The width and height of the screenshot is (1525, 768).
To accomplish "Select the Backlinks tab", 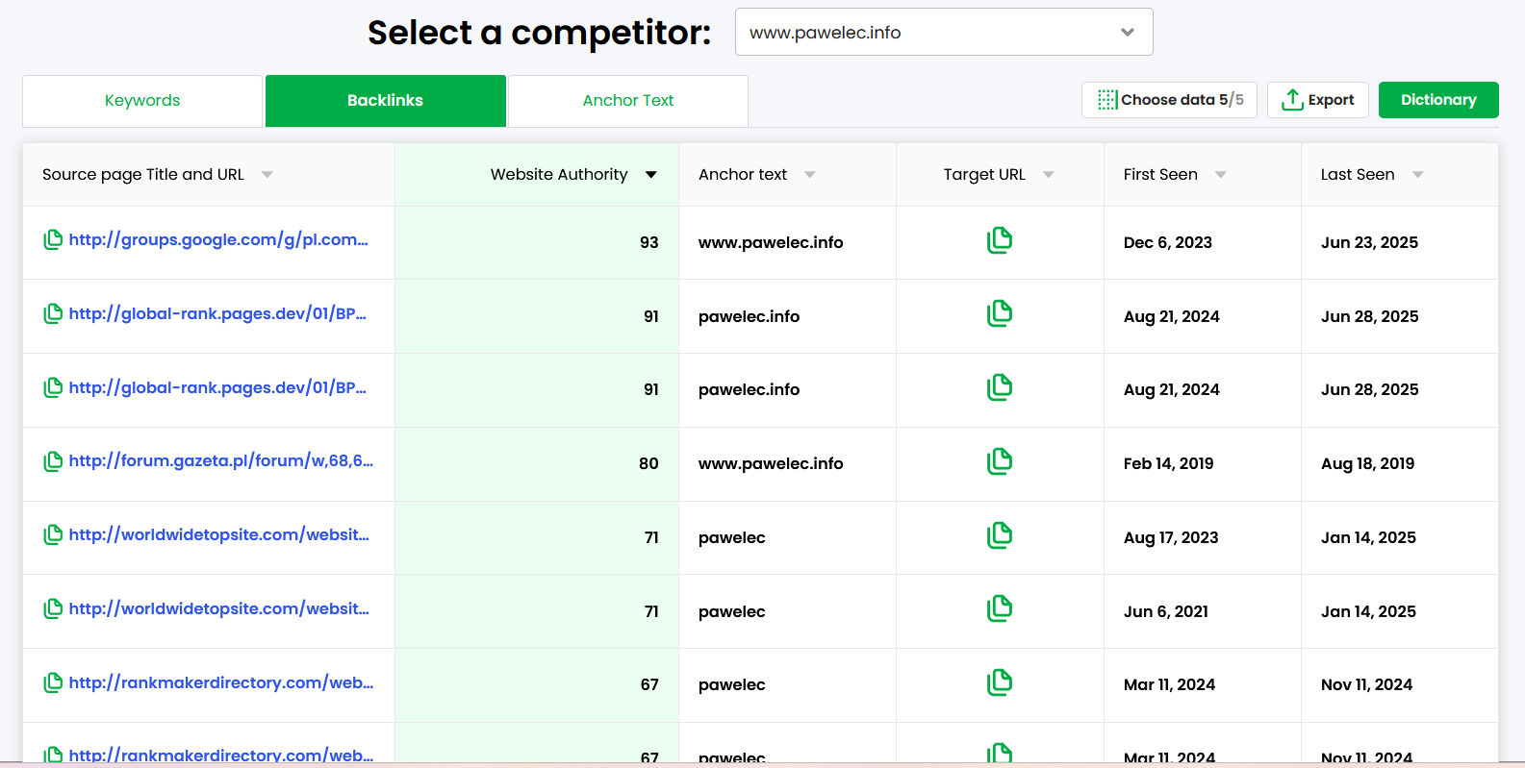I will [x=385, y=101].
